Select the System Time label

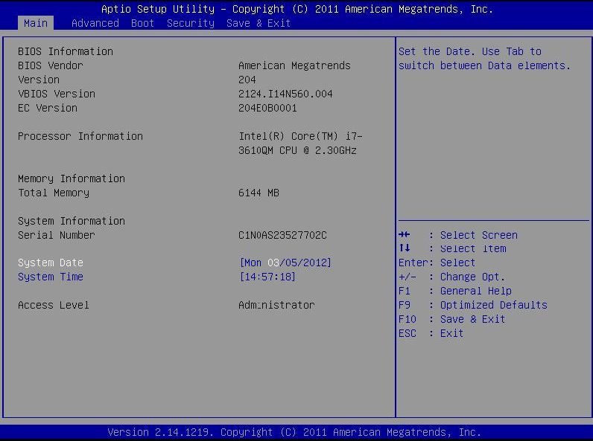click(x=51, y=277)
